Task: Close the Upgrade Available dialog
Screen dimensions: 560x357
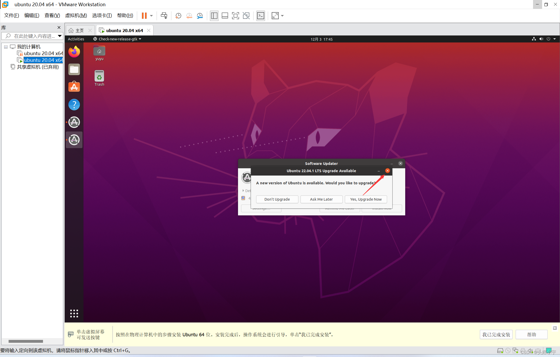Action: (x=387, y=171)
